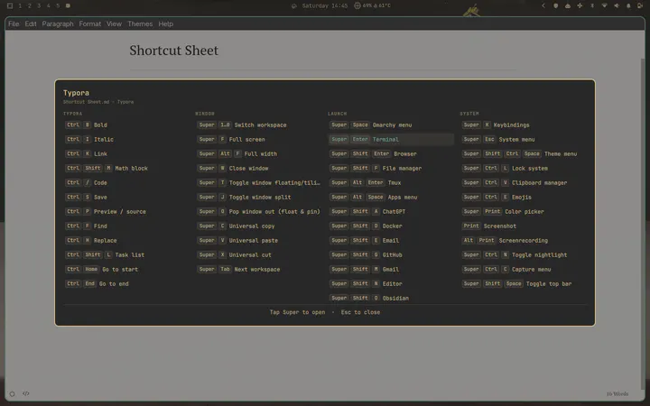Screen dimensions: 650x406
Task: Open the View menu
Action: 114,24
